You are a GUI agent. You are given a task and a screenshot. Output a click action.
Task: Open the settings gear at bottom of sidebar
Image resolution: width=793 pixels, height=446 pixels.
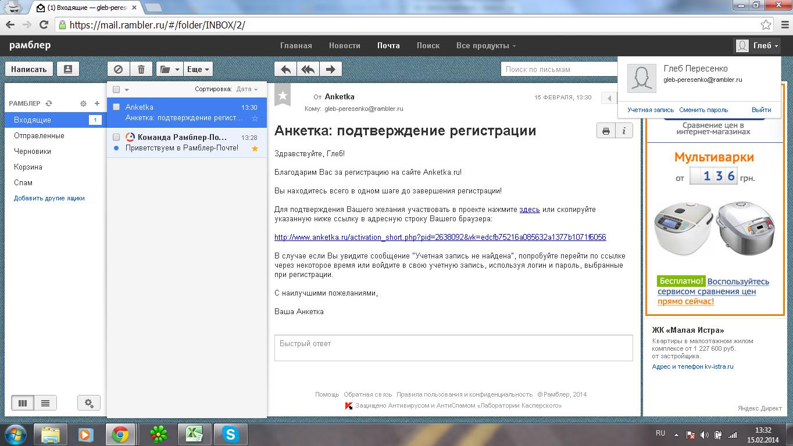coord(89,403)
